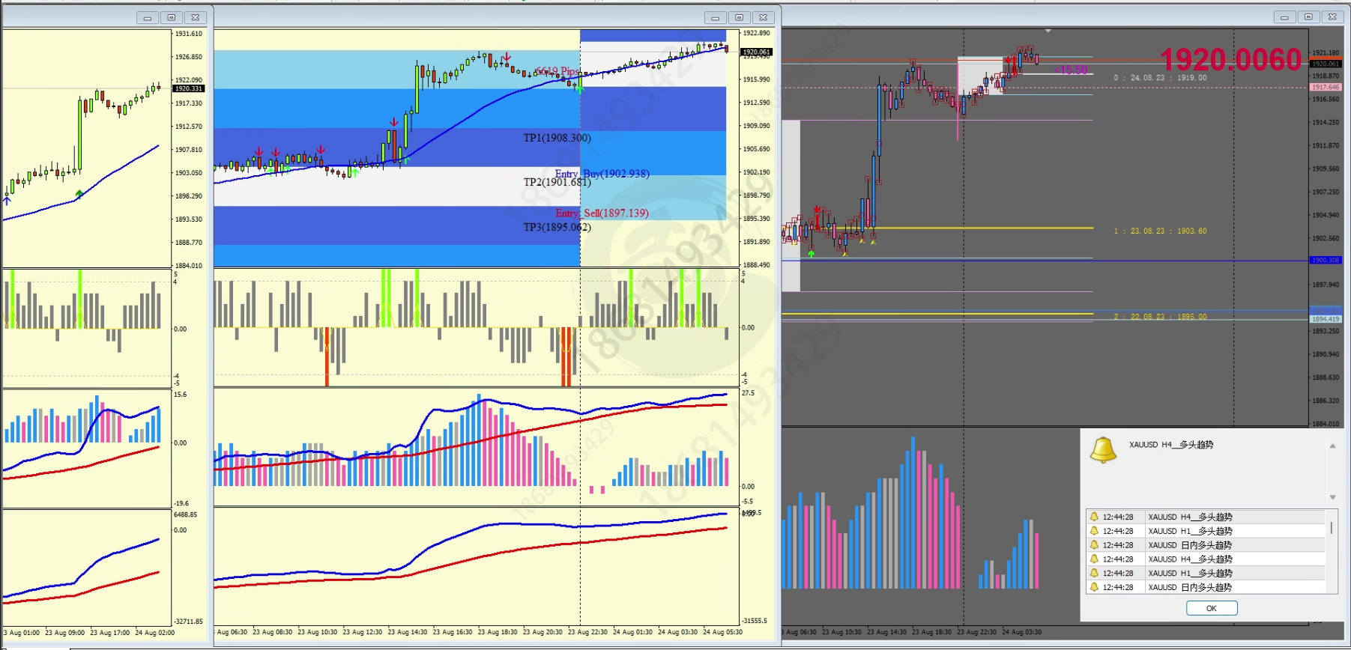Screen dimensions: 1351x650
Task: Click the large red 1920.0060 price label
Action: coord(1231,59)
